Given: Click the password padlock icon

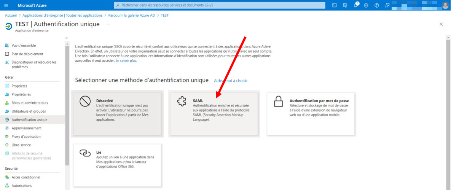Looking at the screenshot, I should point(278,101).
